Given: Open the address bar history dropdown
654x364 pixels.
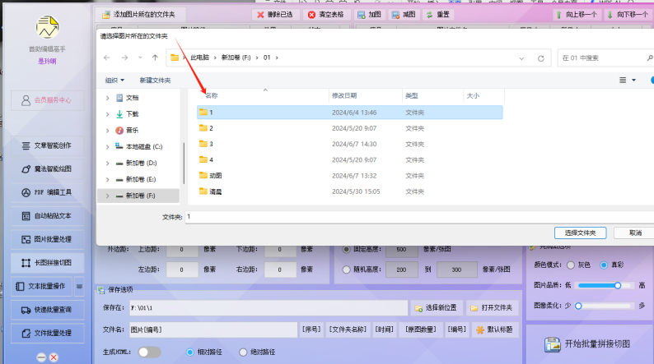Looking at the screenshot, I should pyautogui.click(x=521, y=58).
